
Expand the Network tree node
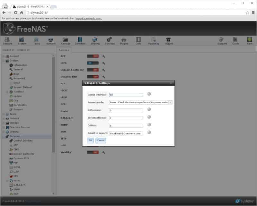coord(4,118)
